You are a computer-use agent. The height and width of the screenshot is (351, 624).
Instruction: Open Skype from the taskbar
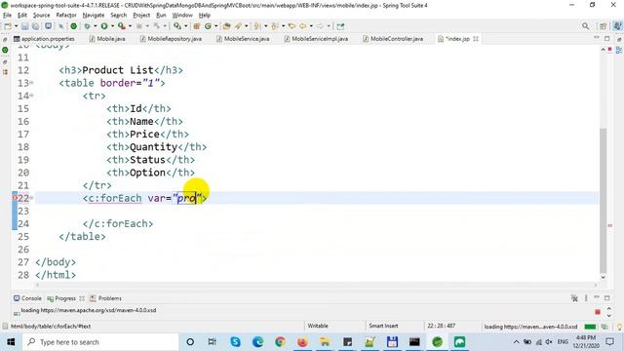pyautogui.click(x=235, y=342)
